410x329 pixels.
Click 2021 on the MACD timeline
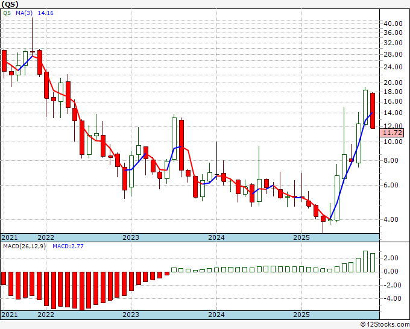tap(10, 315)
